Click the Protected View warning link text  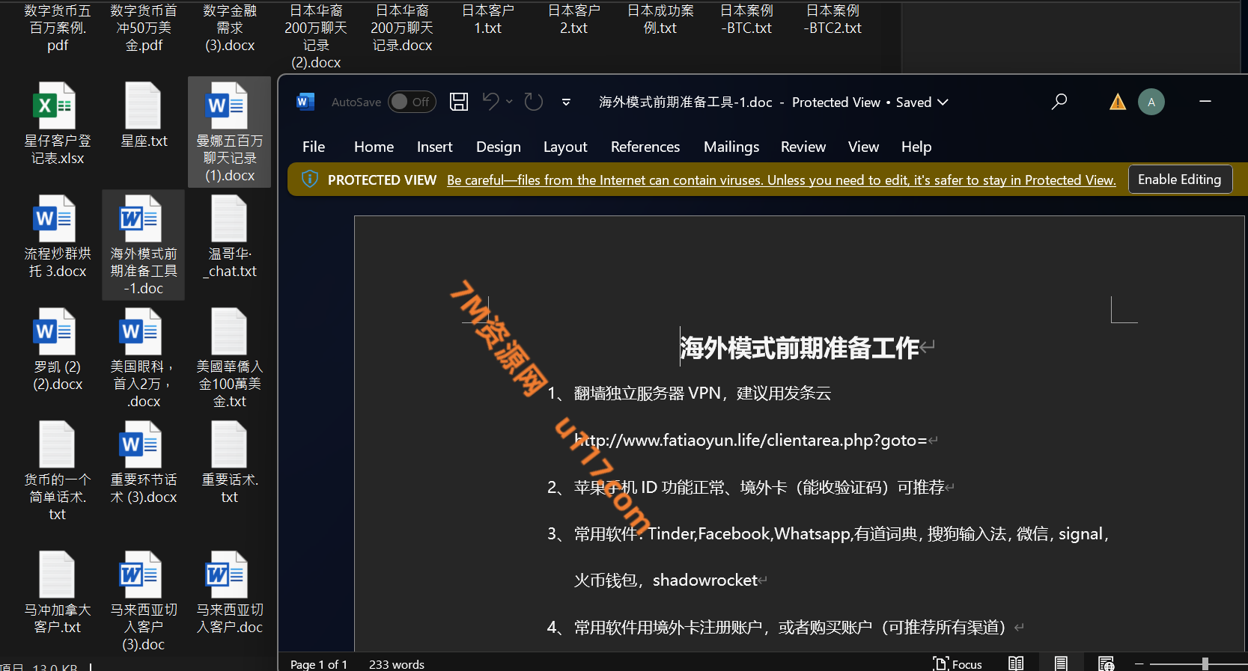(781, 180)
